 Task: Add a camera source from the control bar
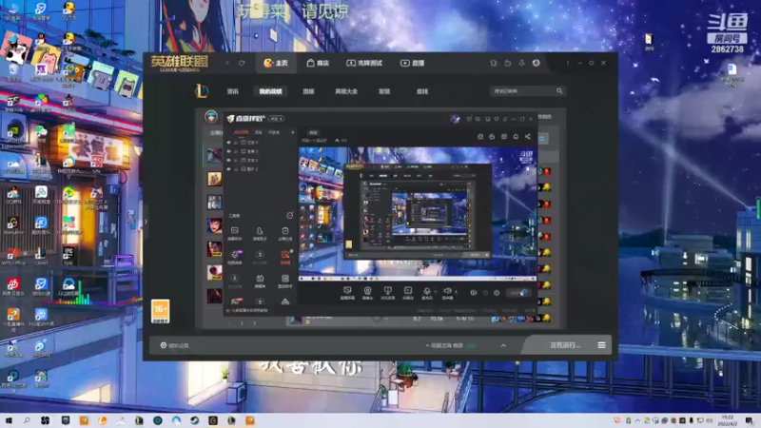coord(367,293)
